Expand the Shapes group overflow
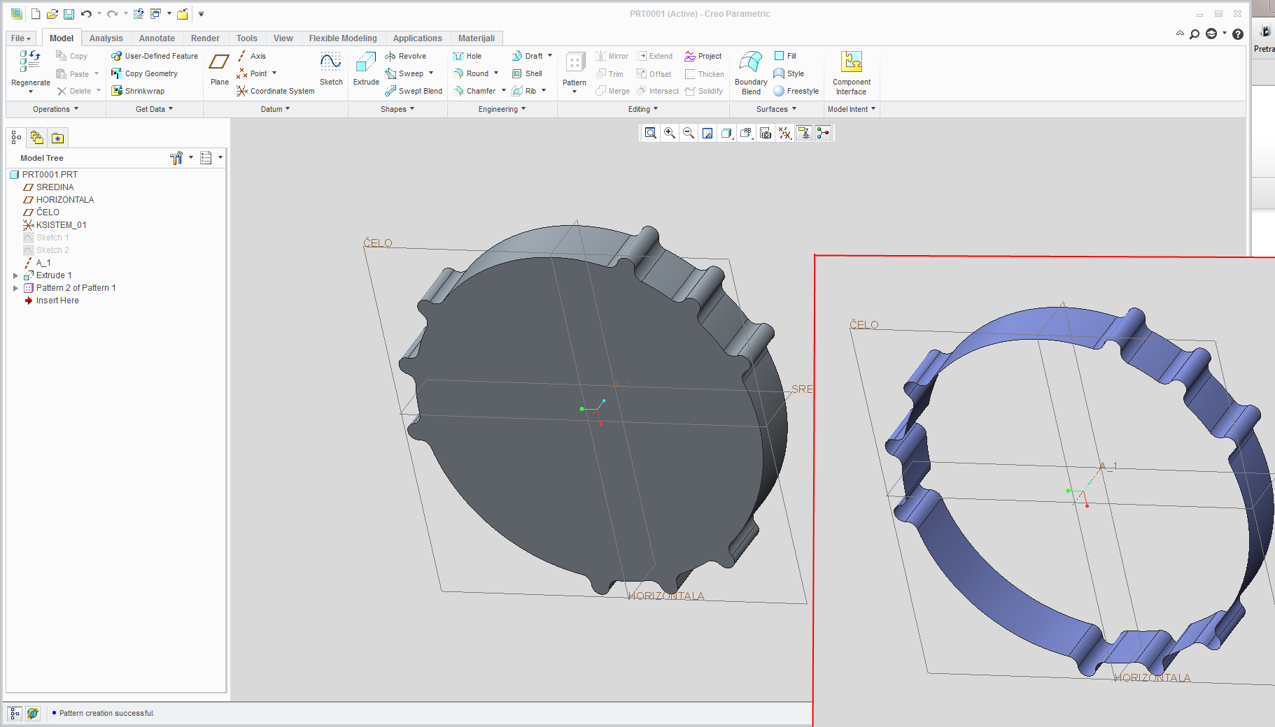This screenshot has width=1275, height=727. click(x=397, y=109)
